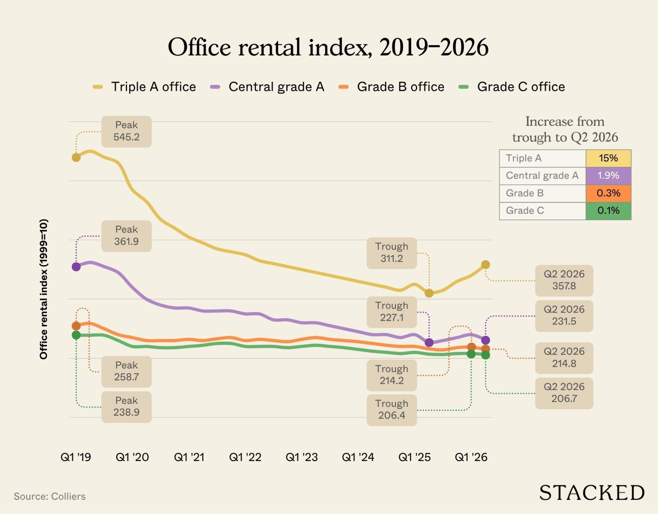Click the Central grade A legend entry

click(267, 87)
